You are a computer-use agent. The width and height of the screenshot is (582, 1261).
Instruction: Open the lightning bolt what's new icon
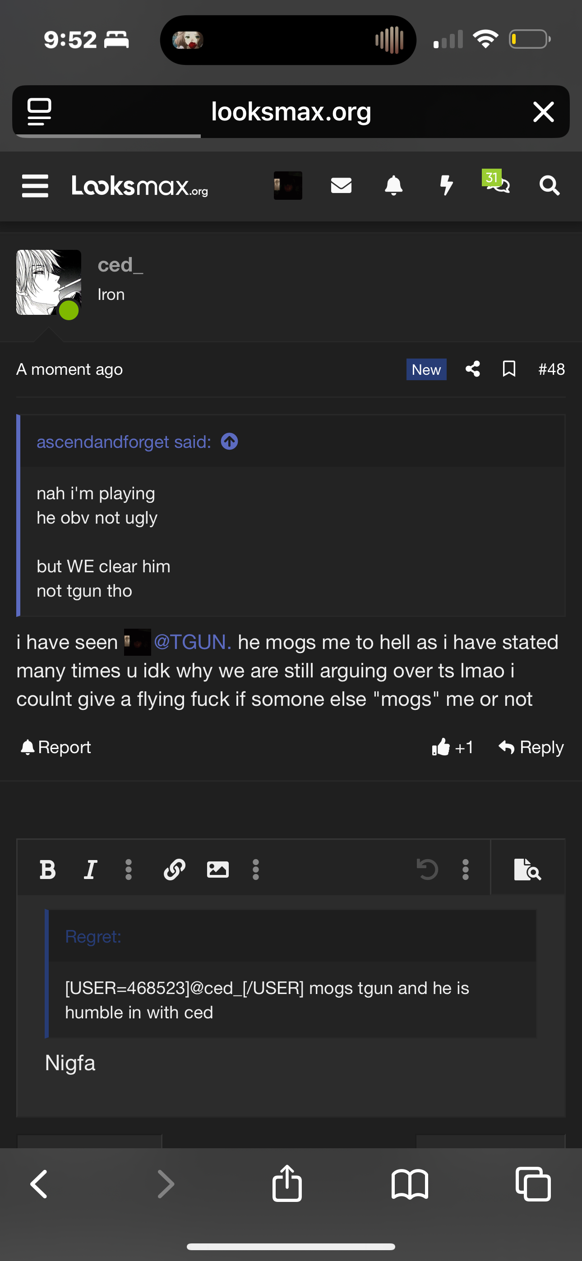tap(446, 185)
